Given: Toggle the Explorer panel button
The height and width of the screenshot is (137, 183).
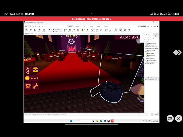Looking at the screenshot, I should pos(116,30).
